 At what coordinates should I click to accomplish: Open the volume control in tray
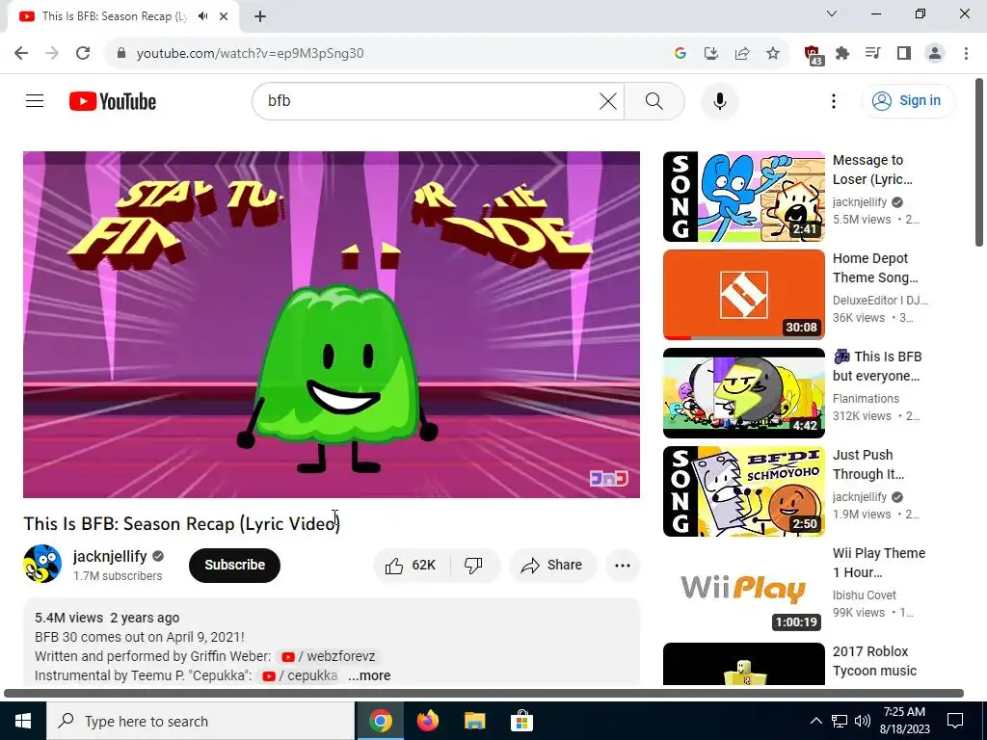863,721
